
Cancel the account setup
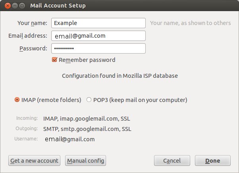172,161
